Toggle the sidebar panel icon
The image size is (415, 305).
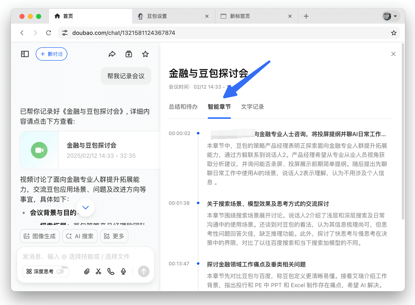[x=25, y=54]
